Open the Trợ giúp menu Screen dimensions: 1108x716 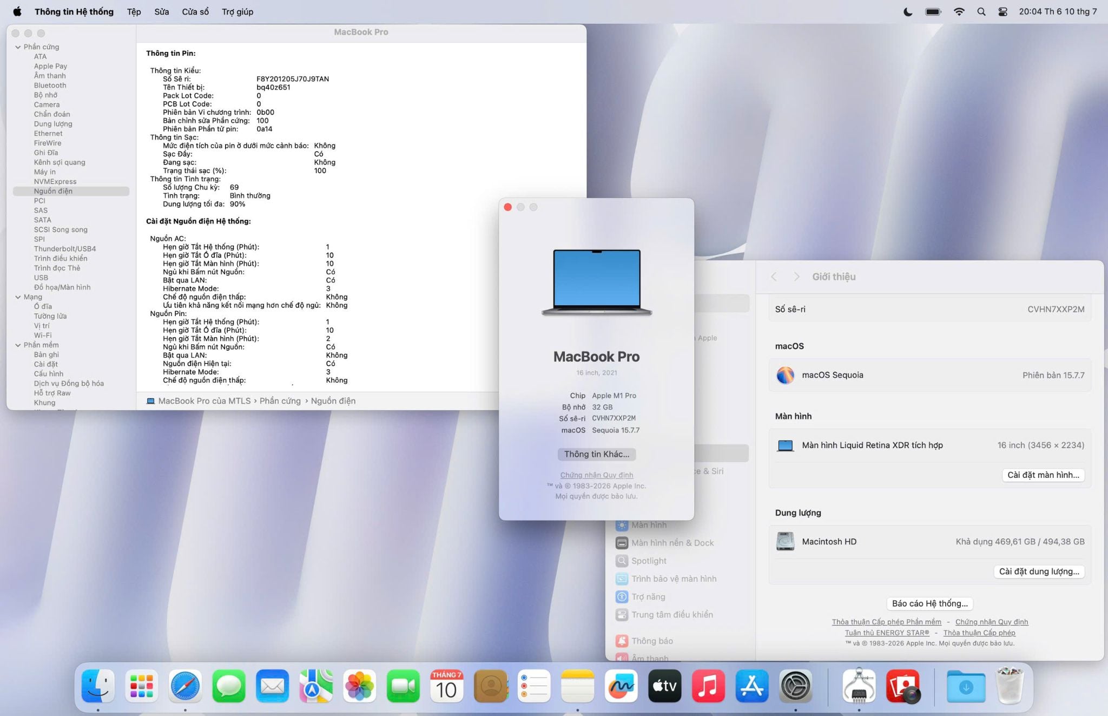(238, 11)
